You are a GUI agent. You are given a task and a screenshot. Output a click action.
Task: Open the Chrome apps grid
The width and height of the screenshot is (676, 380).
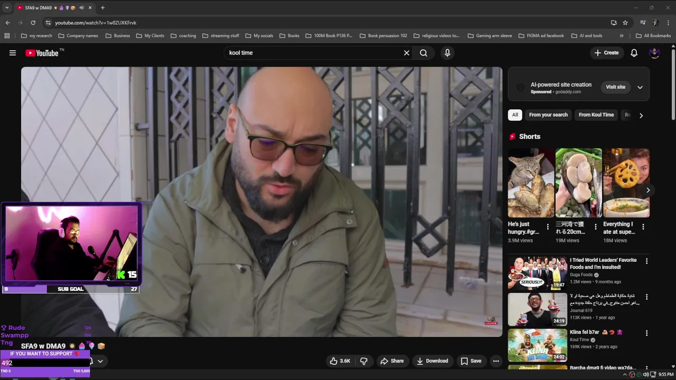click(7, 36)
